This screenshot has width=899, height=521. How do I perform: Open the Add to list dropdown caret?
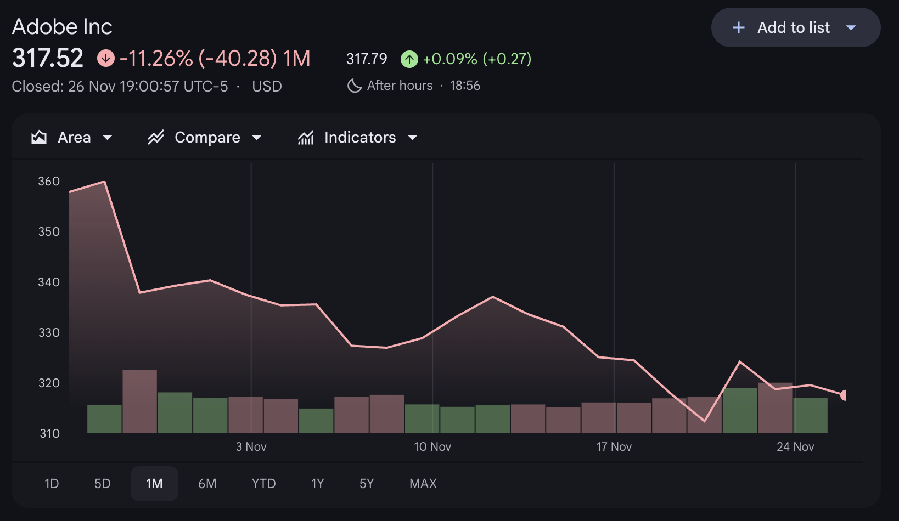(851, 27)
